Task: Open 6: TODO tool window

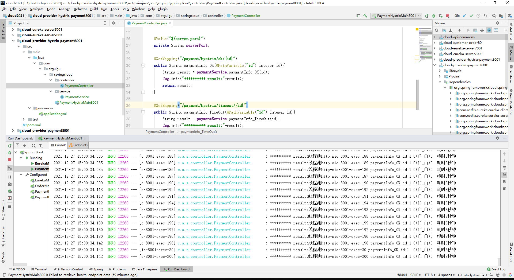Action: pyautogui.click(x=17, y=269)
